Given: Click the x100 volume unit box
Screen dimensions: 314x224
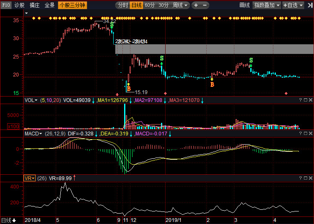Looking at the screenshot, I should (x=13, y=126).
